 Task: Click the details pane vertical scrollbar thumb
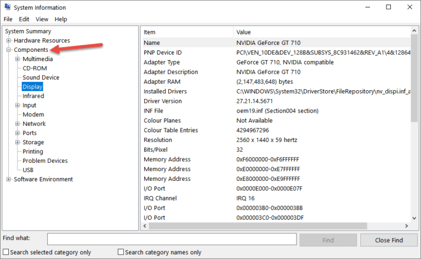tap(414, 78)
